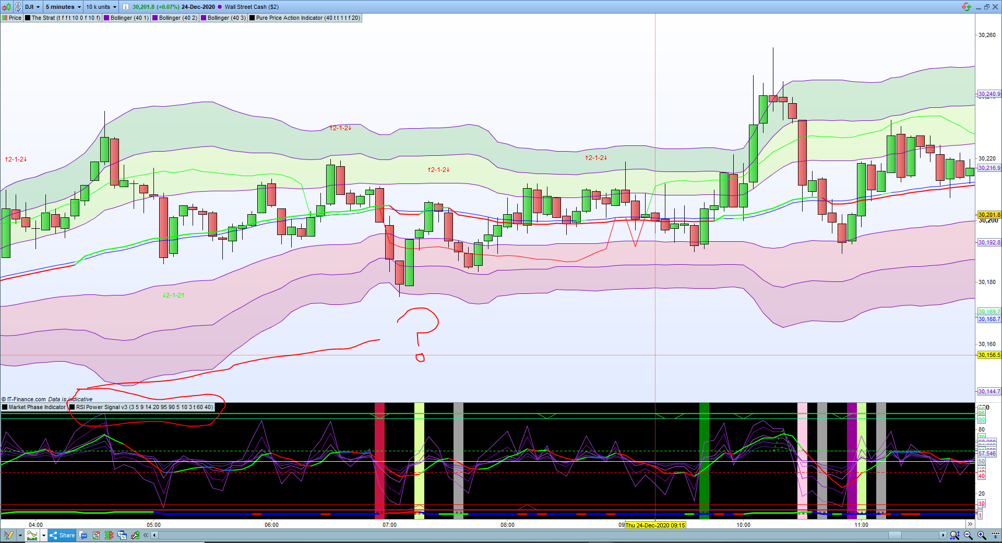The height and width of the screenshot is (543, 1002).
Task: Click the 30,168.7 price axis label
Action: point(989,319)
